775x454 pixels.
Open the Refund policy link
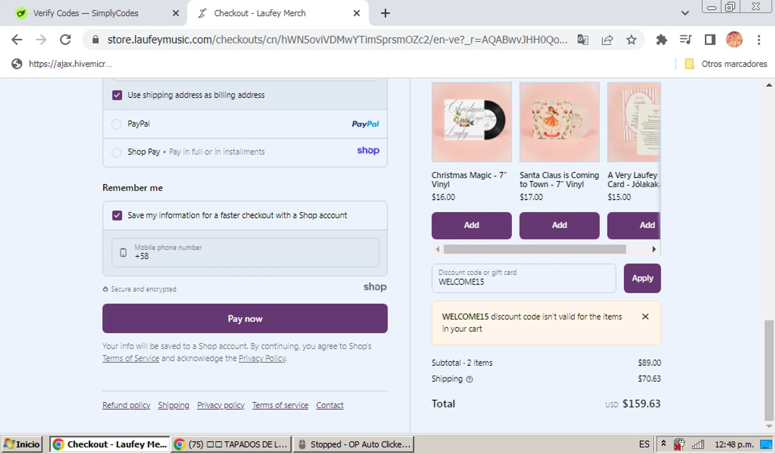(126, 405)
